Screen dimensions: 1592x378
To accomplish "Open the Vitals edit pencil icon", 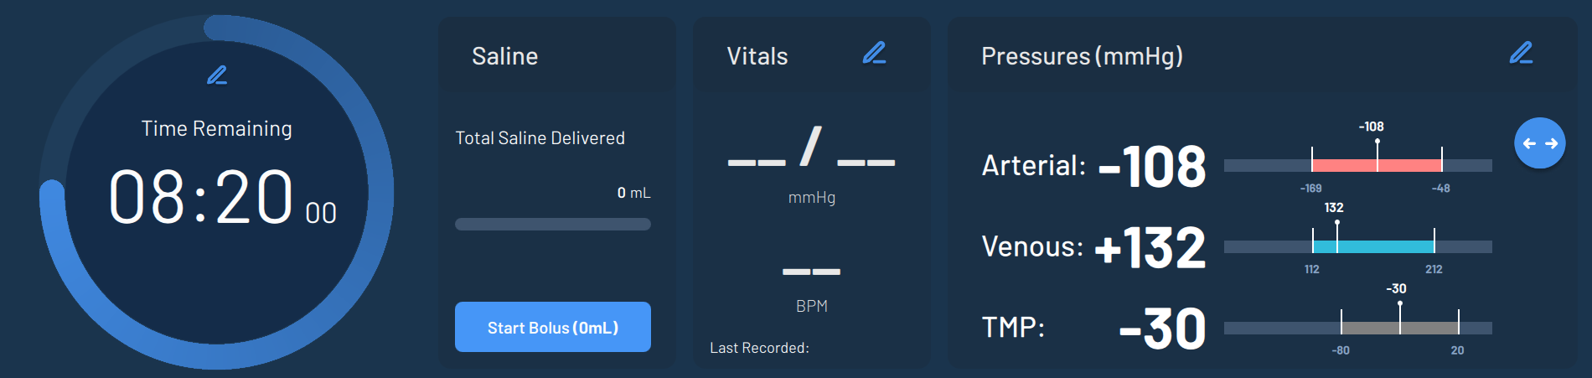I will [x=874, y=54].
